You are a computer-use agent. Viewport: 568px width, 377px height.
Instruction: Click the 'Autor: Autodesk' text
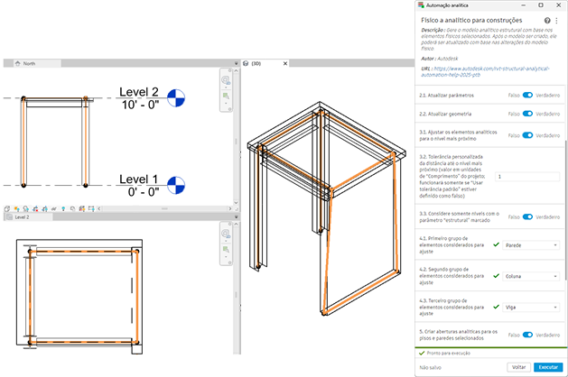click(x=440, y=59)
